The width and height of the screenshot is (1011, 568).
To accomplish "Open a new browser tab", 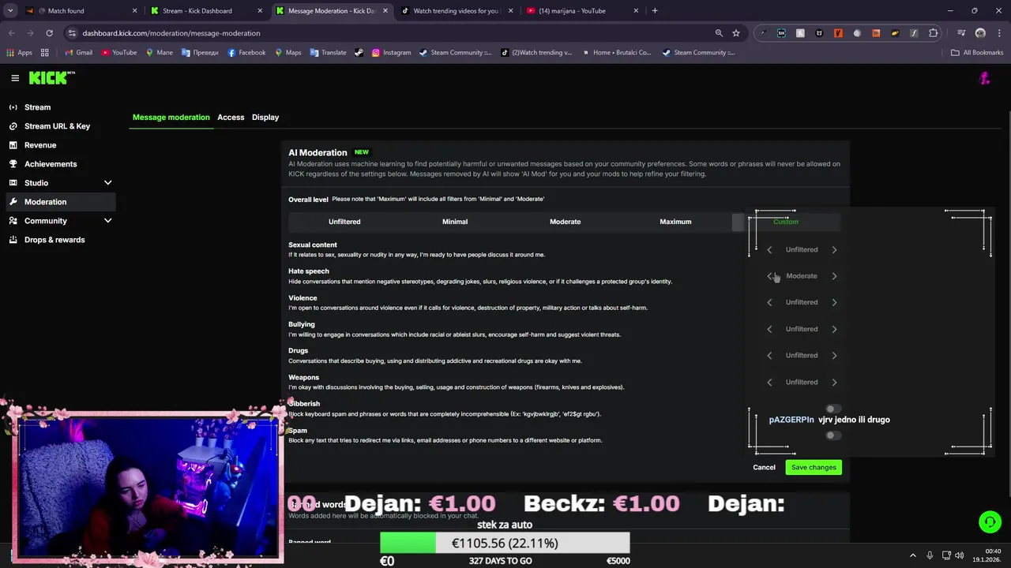I will [x=655, y=11].
